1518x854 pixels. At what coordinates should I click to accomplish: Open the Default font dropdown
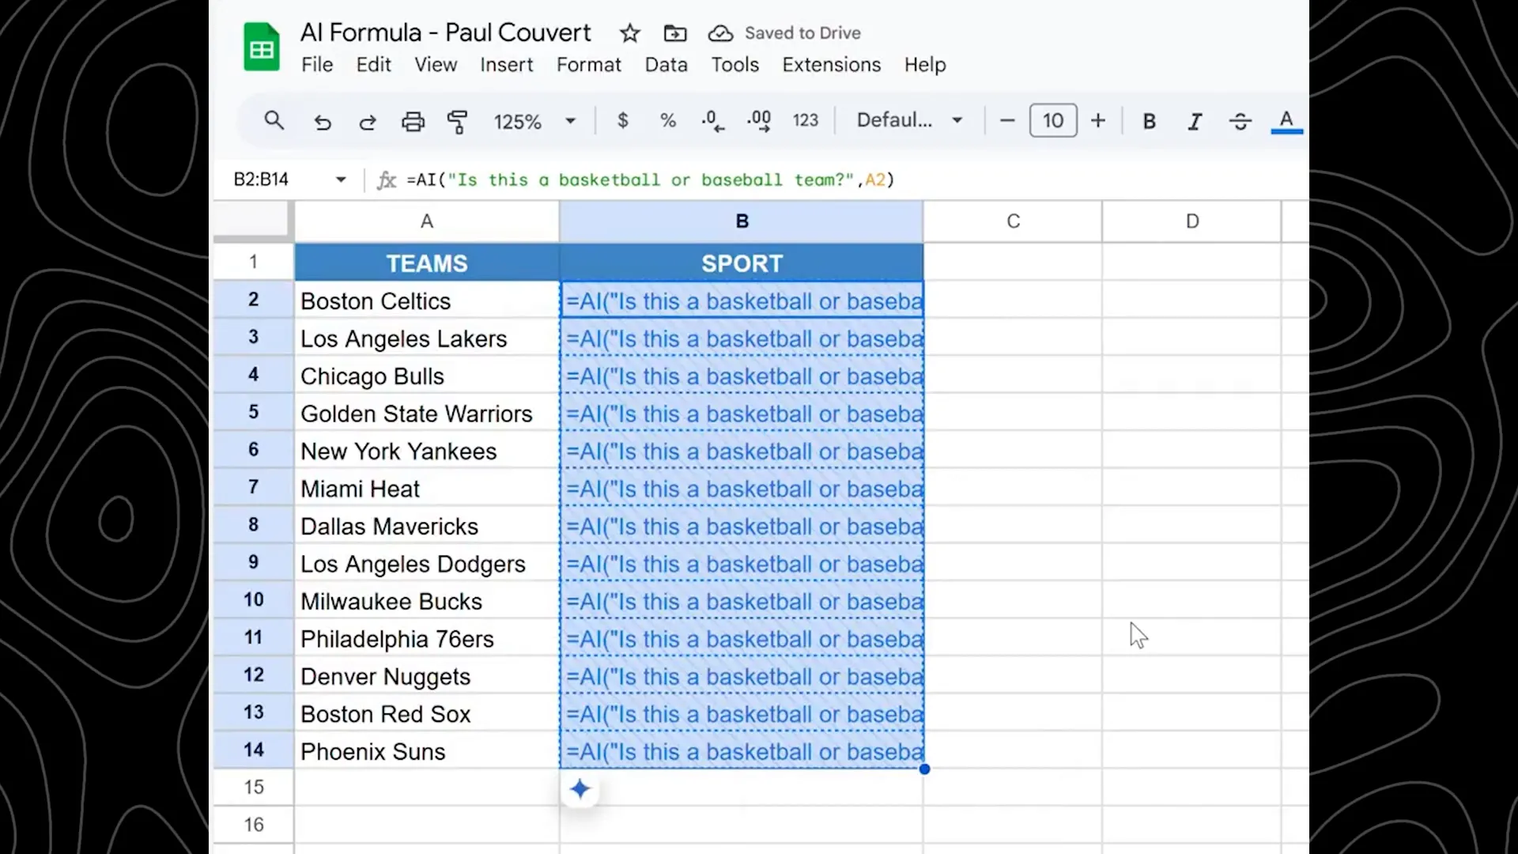(909, 120)
